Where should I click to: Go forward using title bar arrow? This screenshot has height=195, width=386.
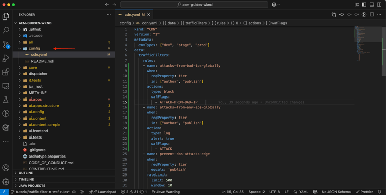tap(114, 5)
